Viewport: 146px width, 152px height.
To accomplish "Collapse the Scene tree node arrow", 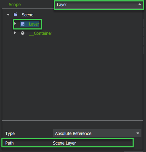I will [8, 15].
